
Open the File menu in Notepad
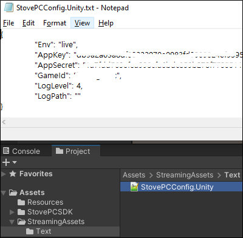9,23
